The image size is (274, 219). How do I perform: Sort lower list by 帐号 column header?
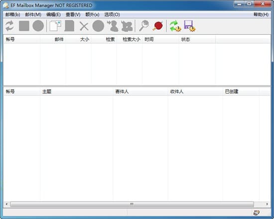[x=22, y=92]
